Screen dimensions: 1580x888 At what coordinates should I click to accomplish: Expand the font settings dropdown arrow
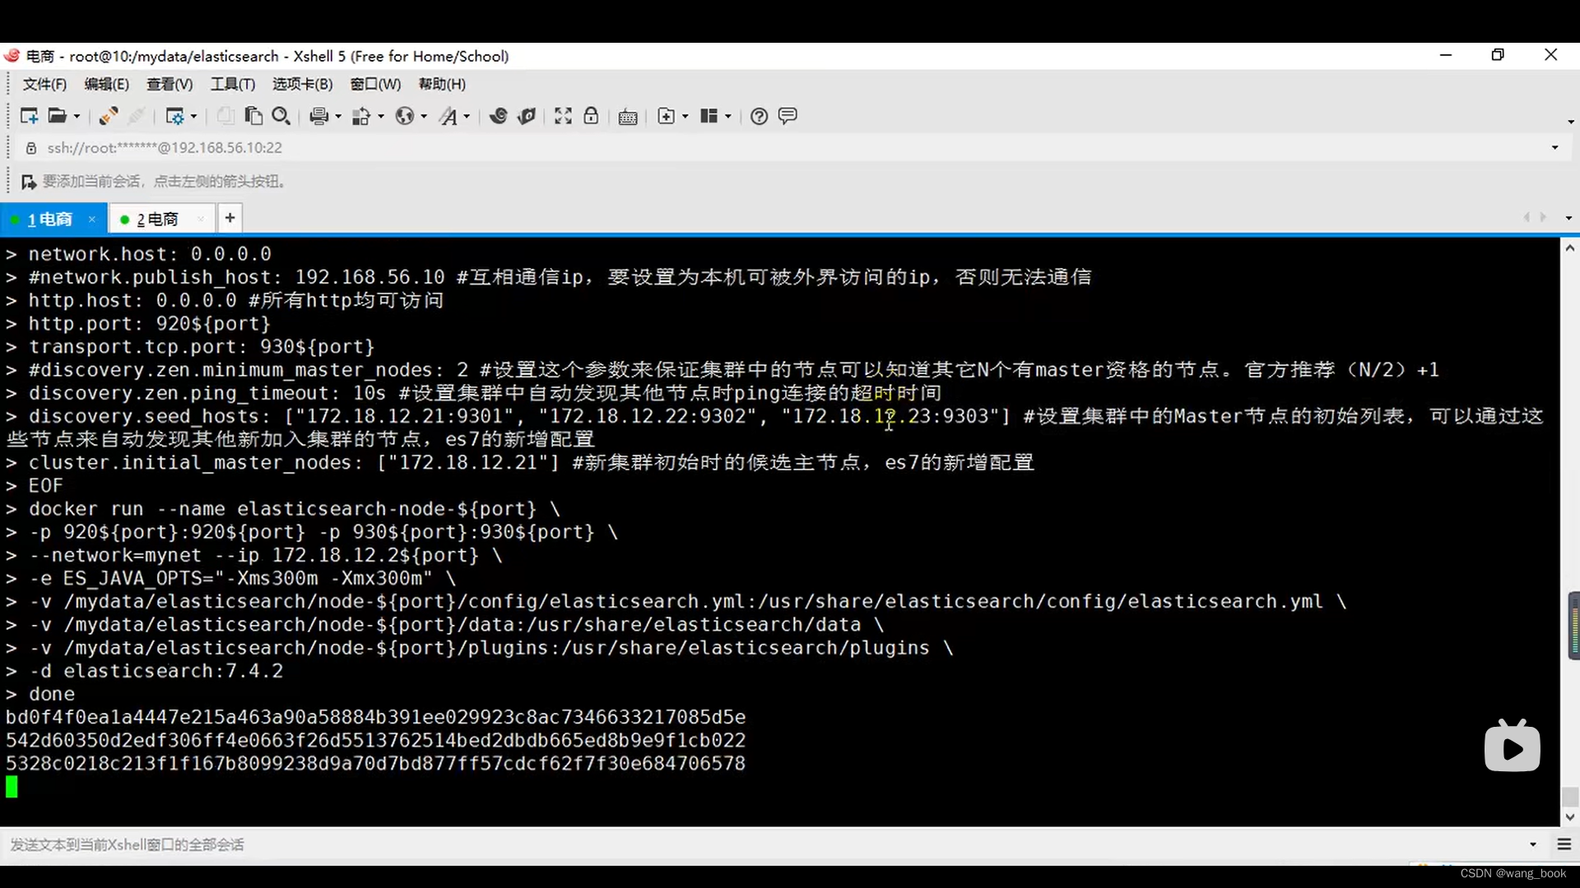467,117
